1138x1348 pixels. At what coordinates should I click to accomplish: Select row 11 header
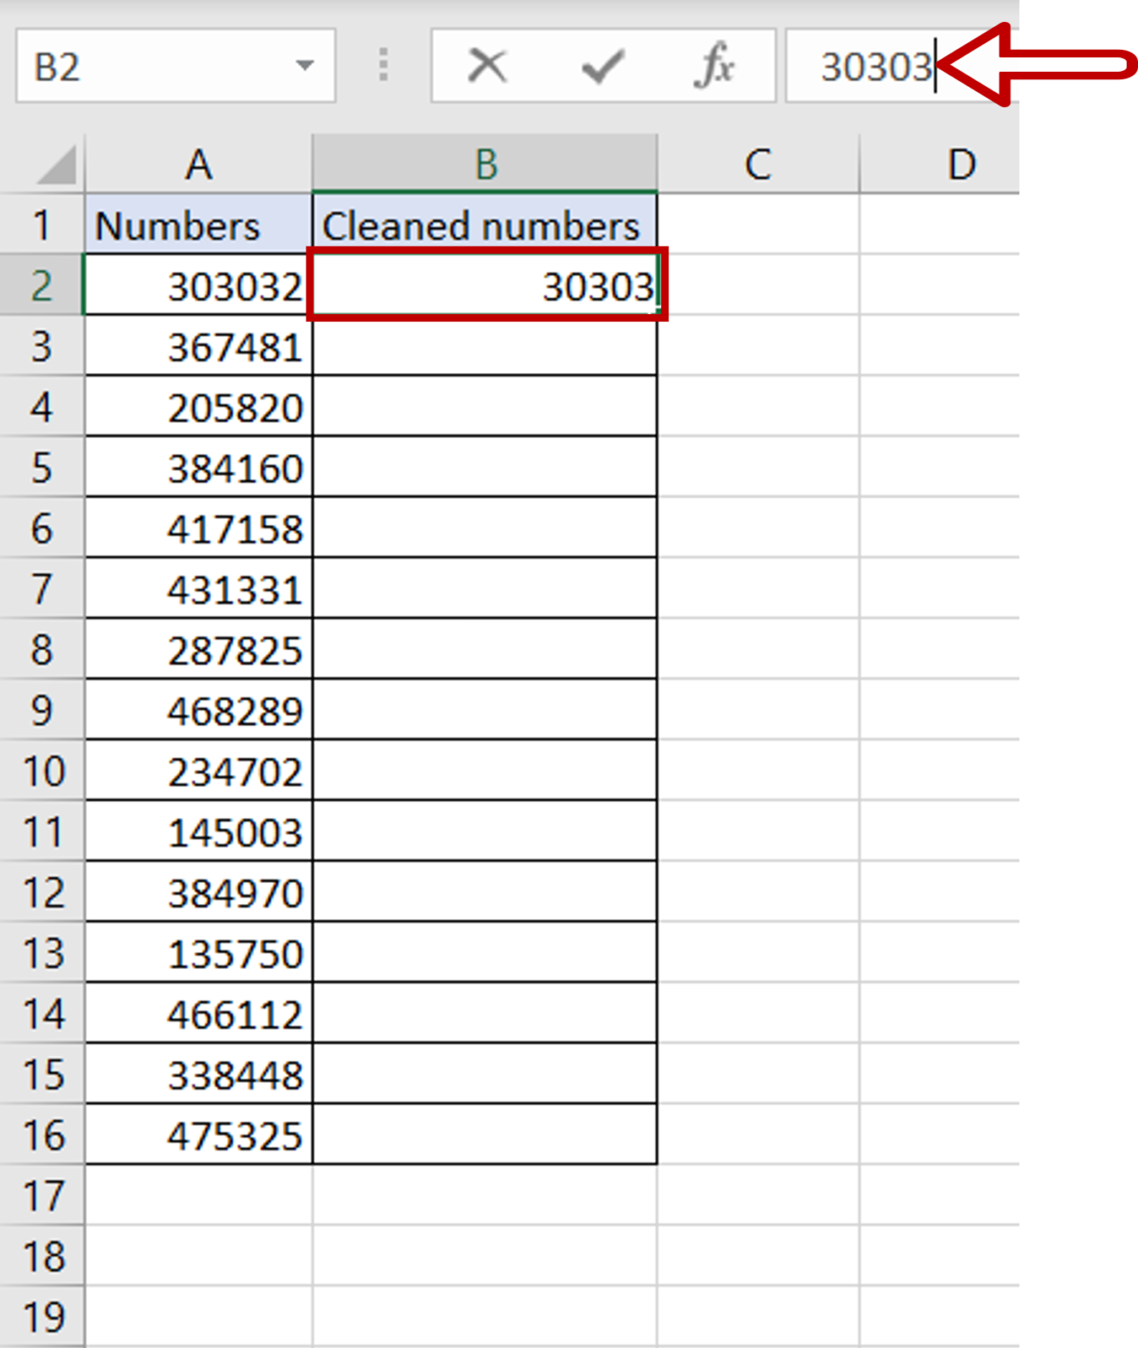(x=42, y=831)
